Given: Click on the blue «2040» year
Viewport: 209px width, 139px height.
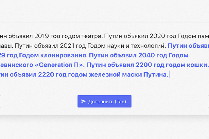Looking at the screenshot, I should tap(146, 55).
